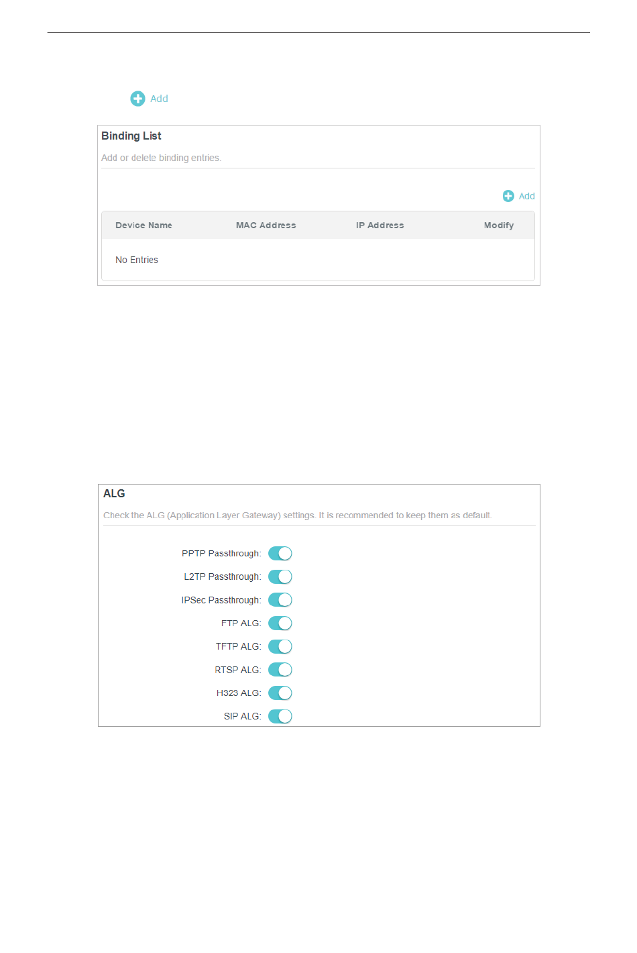Click the TFTP ALG label
637x953 pixels.
point(239,646)
